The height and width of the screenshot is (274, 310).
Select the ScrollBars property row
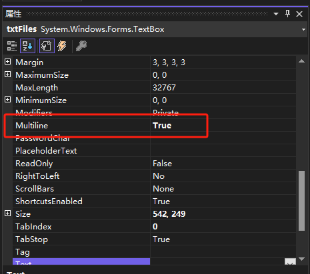click(x=155, y=189)
